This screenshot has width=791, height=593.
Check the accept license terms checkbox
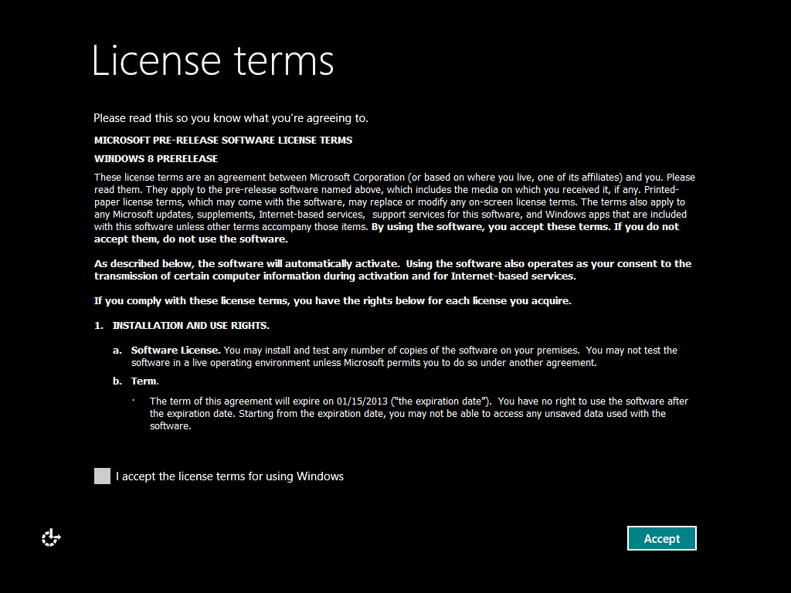coord(103,476)
